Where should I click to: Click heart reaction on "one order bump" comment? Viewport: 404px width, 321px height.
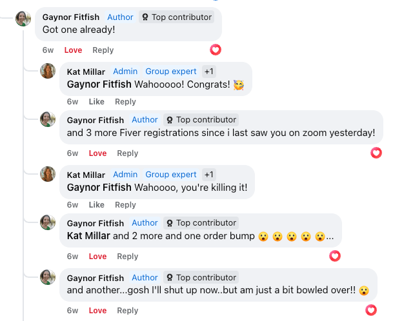[x=335, y=256]
